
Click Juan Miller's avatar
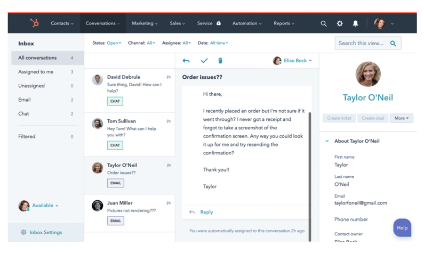(x=98, y=206)
